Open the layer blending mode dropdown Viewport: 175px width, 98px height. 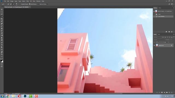click(159, 40)
